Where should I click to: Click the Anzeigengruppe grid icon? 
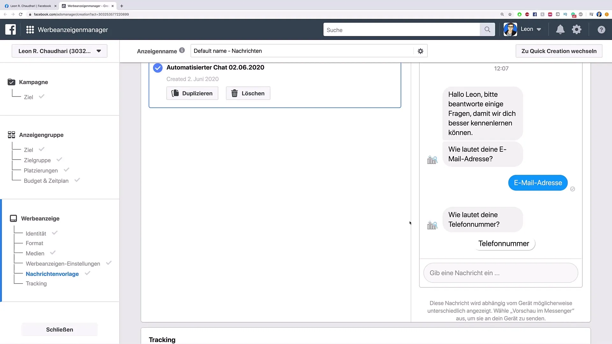point(11,135)
